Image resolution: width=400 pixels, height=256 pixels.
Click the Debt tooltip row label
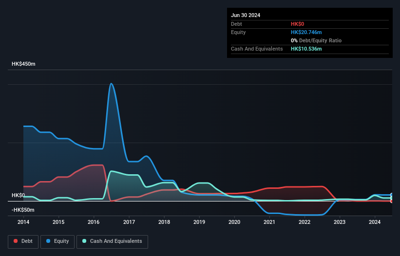236,24
